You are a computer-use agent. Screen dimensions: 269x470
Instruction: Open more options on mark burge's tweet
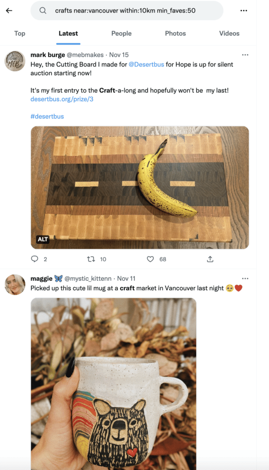pos(246,55)
